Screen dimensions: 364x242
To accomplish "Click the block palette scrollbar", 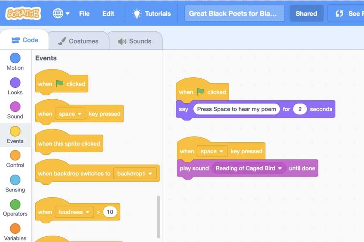I will [x=159, y=217].
